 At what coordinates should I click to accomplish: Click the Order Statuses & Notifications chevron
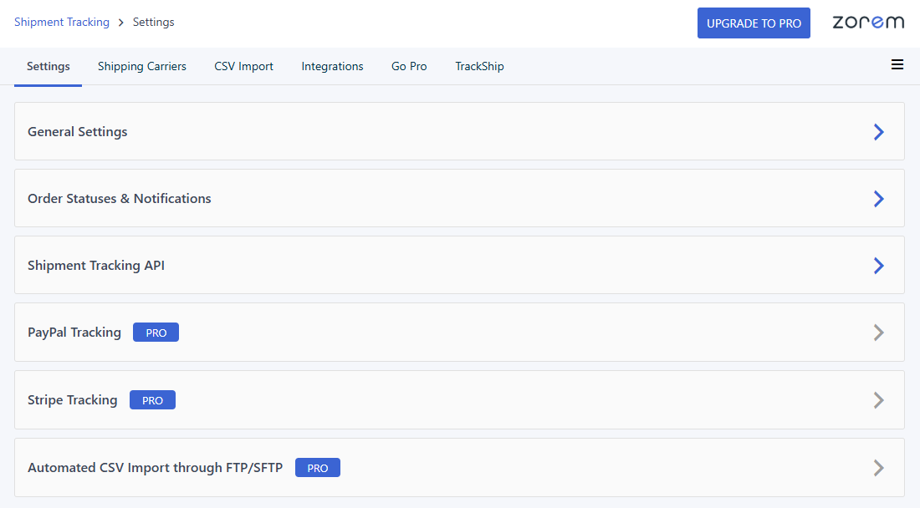pyautogui.click(x=878, y=198)
